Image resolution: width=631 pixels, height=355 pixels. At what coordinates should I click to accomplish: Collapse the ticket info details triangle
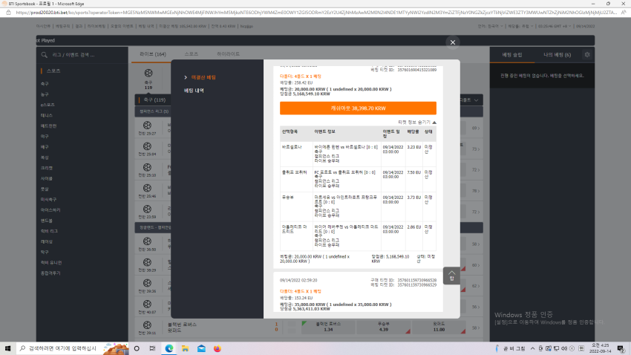[x=434, y=123]
